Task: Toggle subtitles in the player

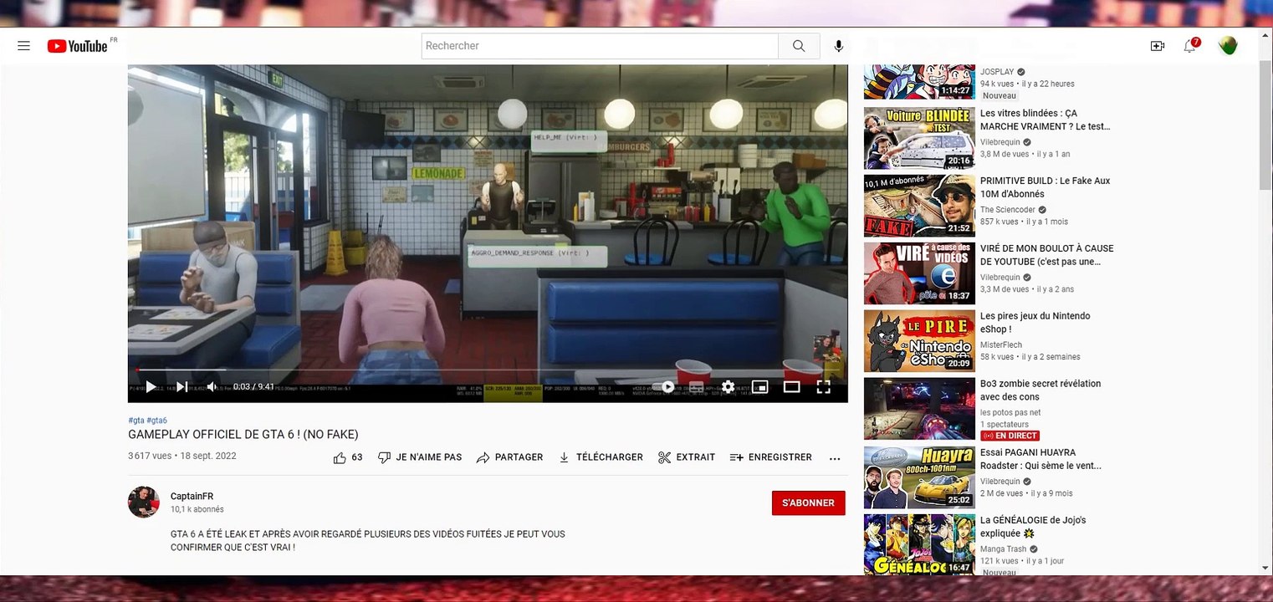Action: click(696, 386)
